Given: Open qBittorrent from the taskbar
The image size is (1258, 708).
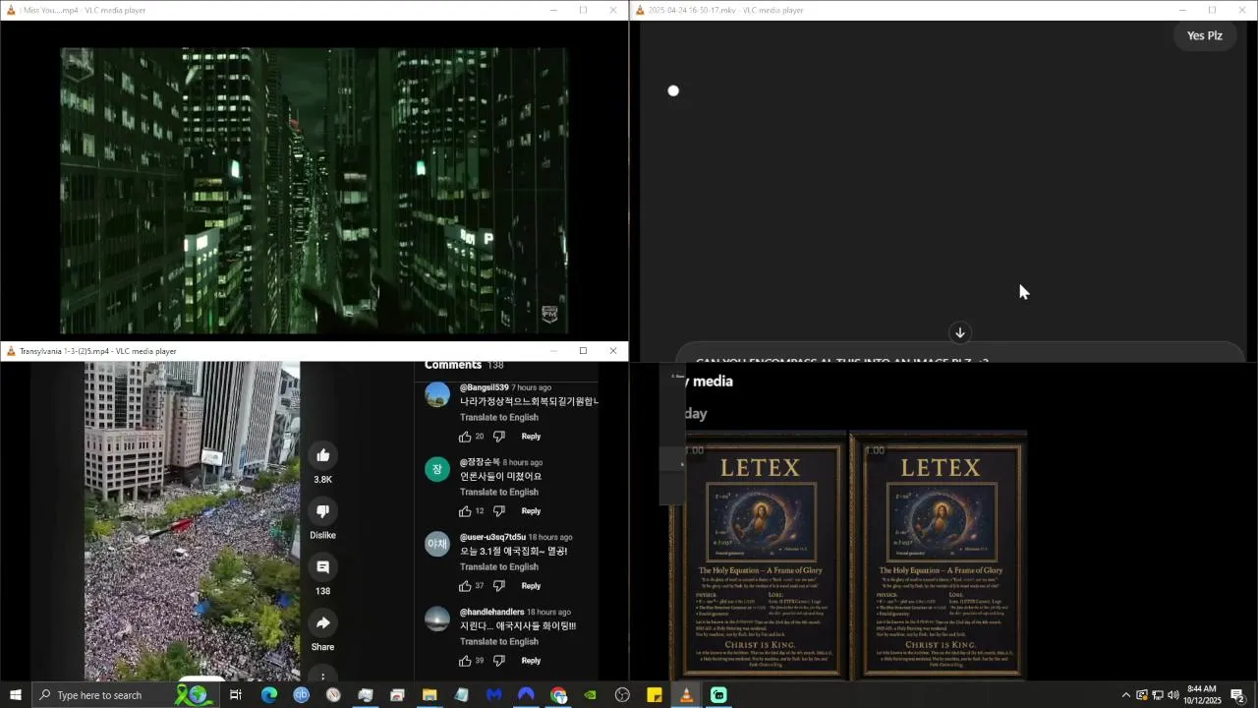Looking at the screenshot, I should [x=301, y=695].
